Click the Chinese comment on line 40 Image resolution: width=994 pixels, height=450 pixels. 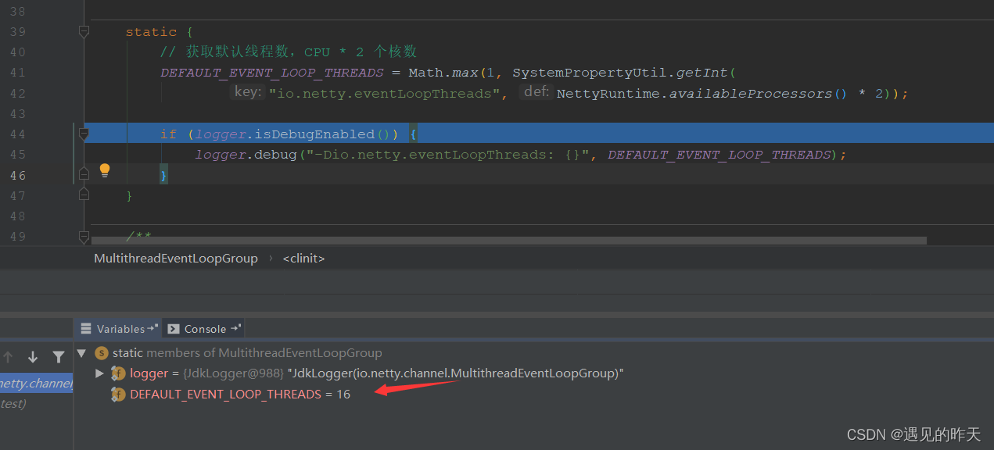pos(289,52)
